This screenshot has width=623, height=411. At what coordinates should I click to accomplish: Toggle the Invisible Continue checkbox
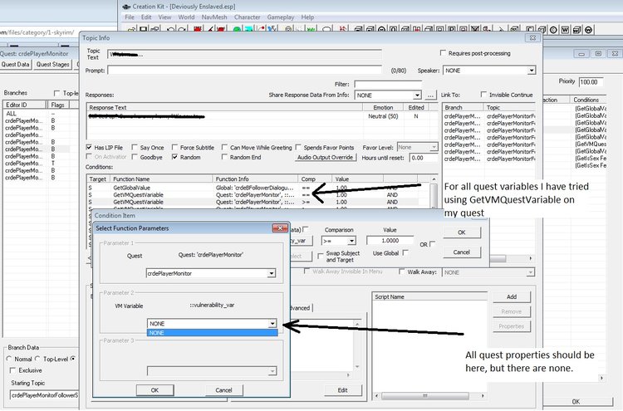tap(483, 95)
